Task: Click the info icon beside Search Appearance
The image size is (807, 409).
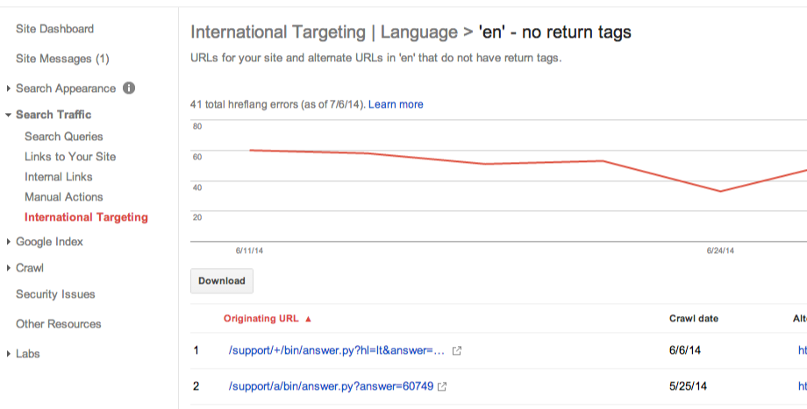Action: (129, 88)
